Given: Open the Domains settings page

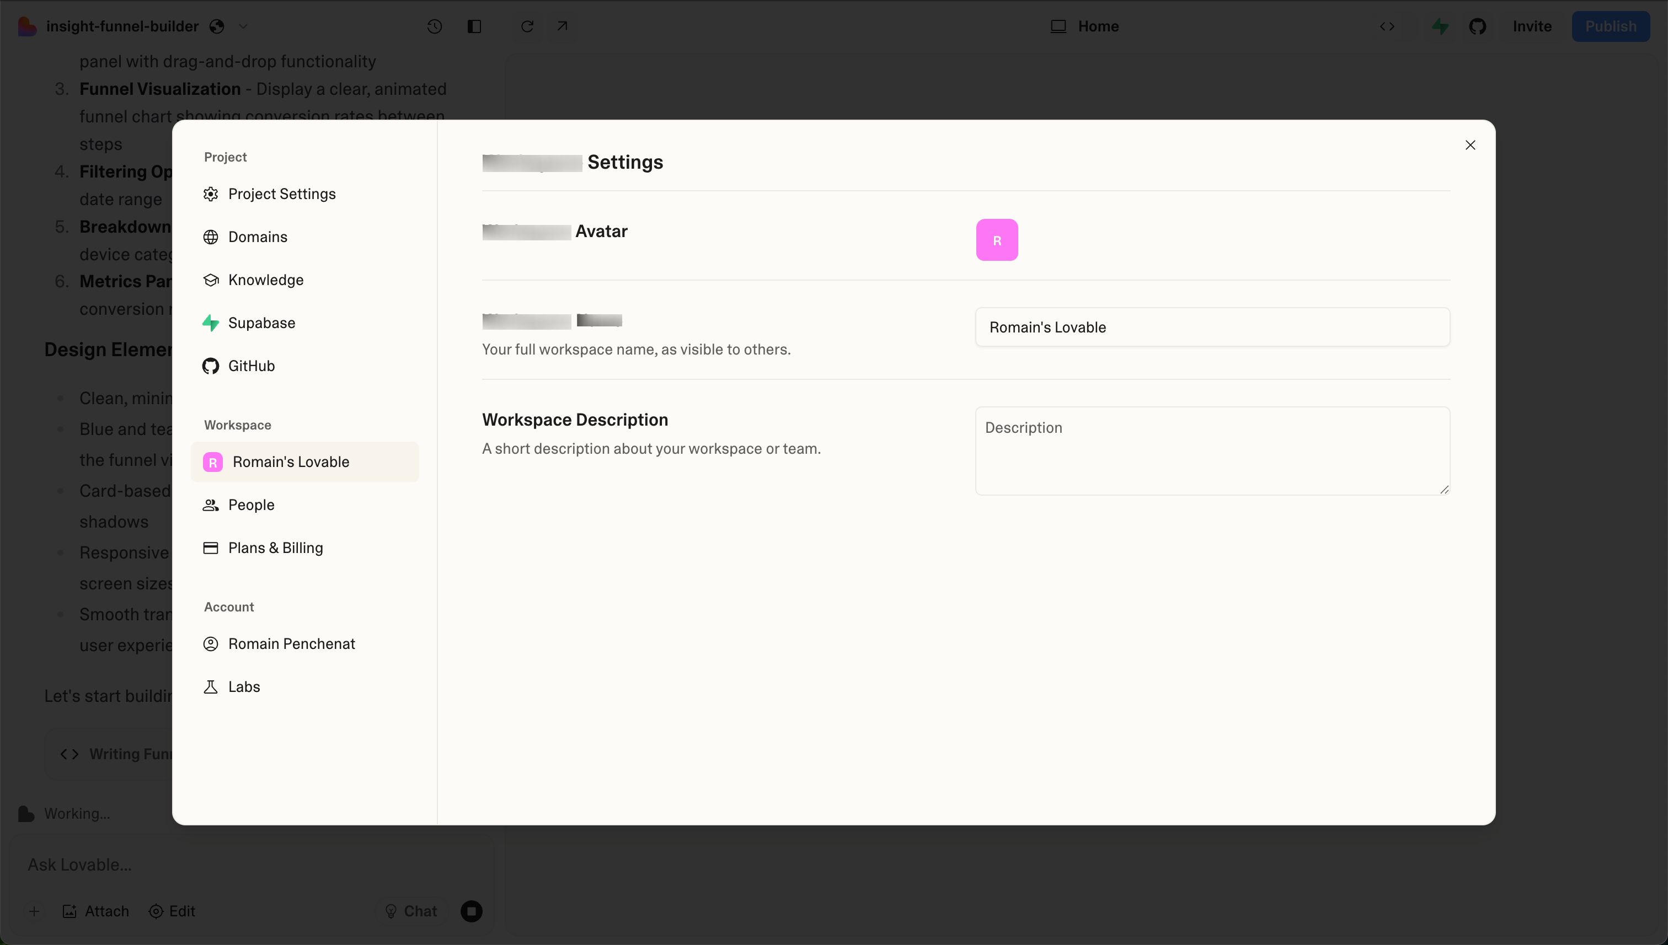Looking at the screenshot, I should point(304,237).
